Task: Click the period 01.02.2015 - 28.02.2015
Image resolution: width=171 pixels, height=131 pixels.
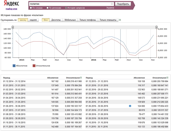Action: [x=14, y=90]
